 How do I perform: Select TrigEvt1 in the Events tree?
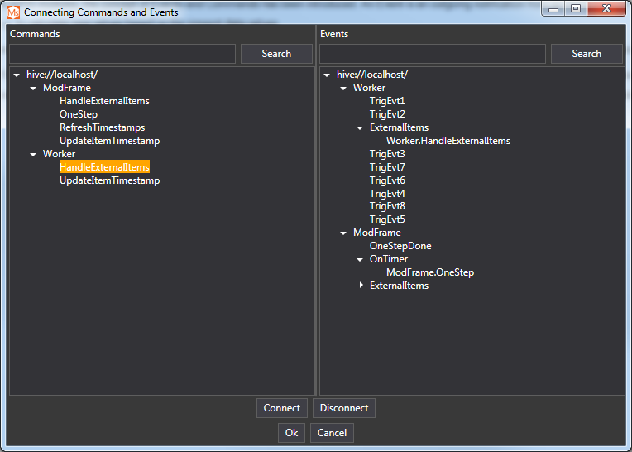(x=387, y=101)
